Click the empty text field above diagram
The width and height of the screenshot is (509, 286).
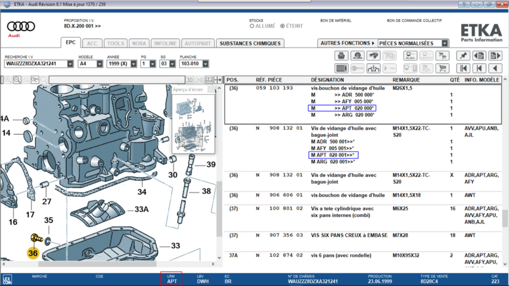(x=117, y=80)
